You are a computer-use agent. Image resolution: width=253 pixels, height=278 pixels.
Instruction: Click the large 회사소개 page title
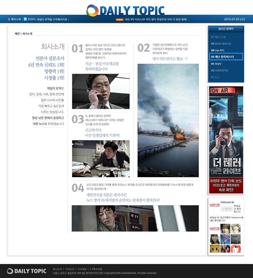click(53, 46)
